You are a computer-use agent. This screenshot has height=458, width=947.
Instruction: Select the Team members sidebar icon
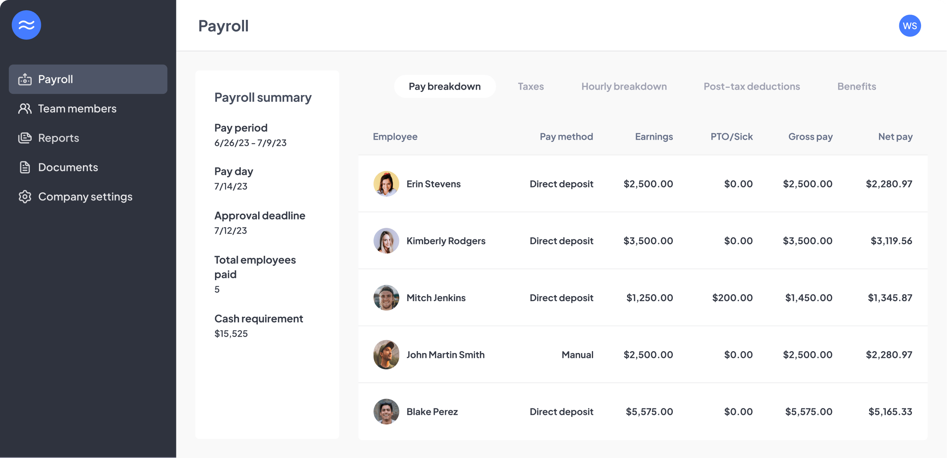(25, 108)
